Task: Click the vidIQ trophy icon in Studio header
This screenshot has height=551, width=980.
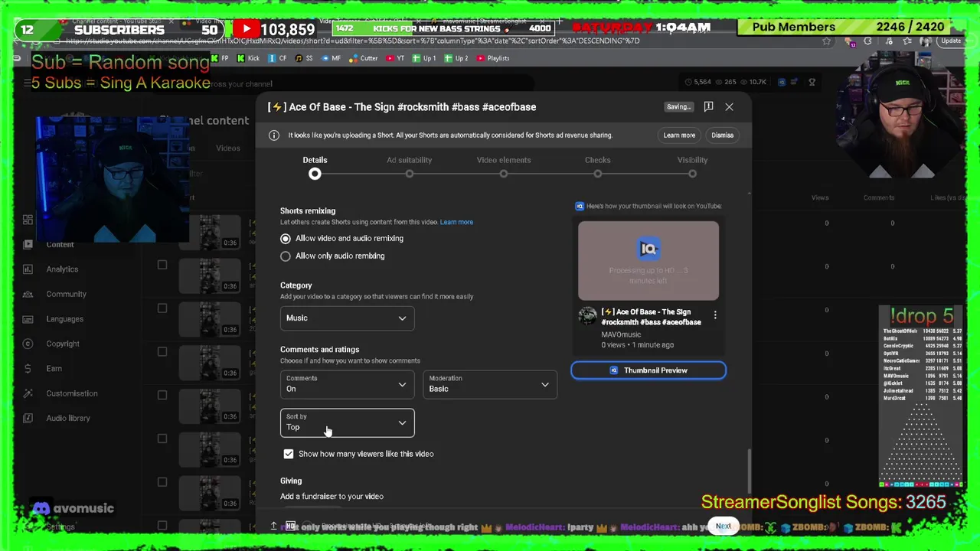Action: pos(812,82)
